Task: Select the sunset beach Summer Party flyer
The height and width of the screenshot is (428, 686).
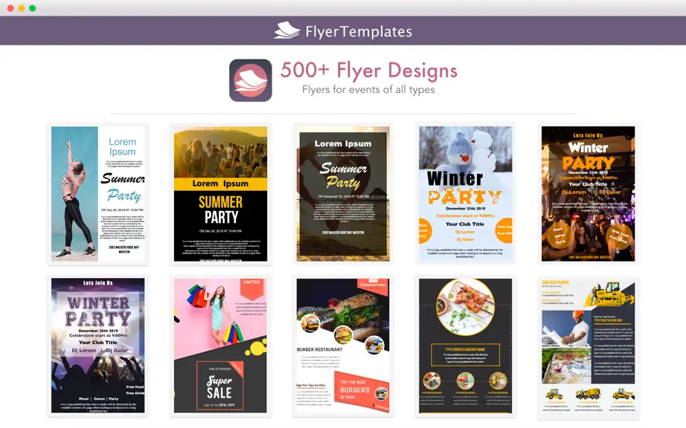Action: pos(343,194)
